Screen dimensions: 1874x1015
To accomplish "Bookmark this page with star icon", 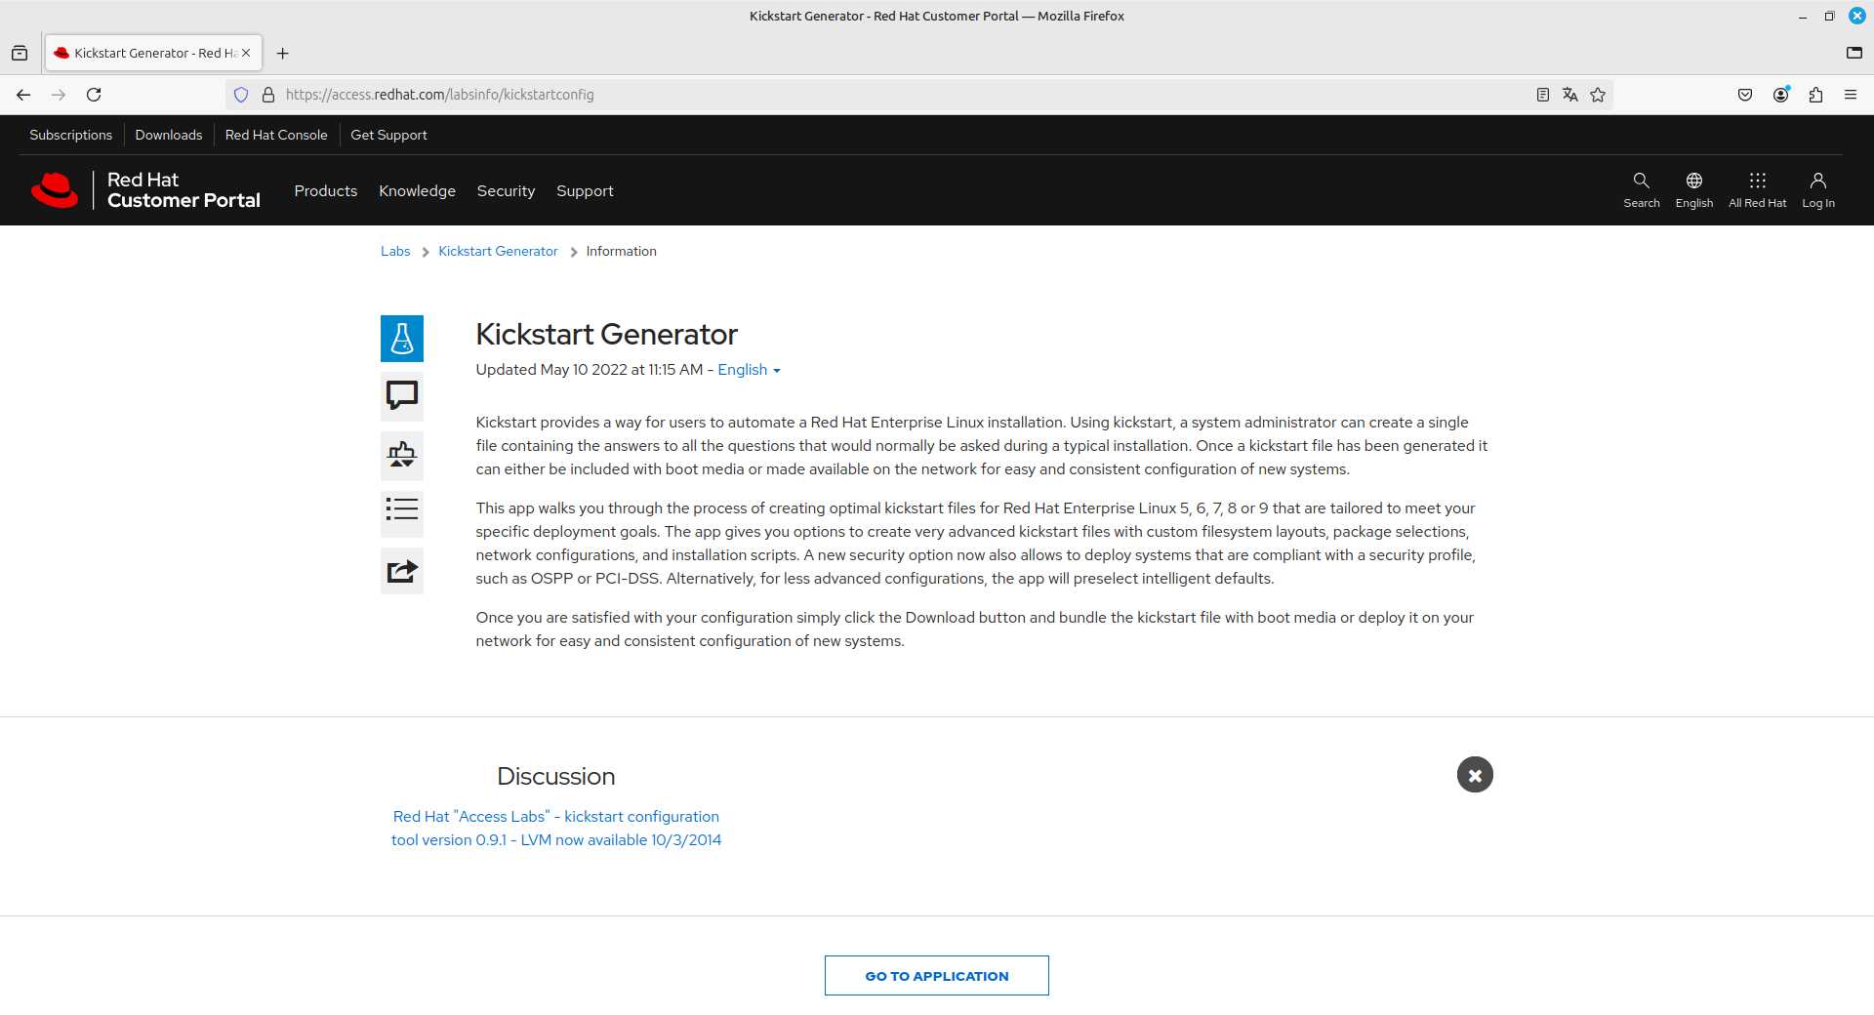I will [1598, 95].
